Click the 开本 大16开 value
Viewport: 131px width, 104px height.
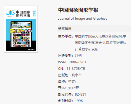click(x=73, y=88)
